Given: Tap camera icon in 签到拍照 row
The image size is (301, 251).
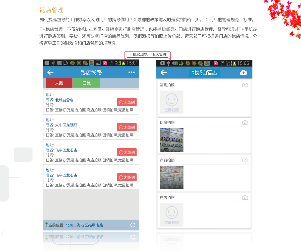Looking at the screenshot, I should tap(245, 85).
